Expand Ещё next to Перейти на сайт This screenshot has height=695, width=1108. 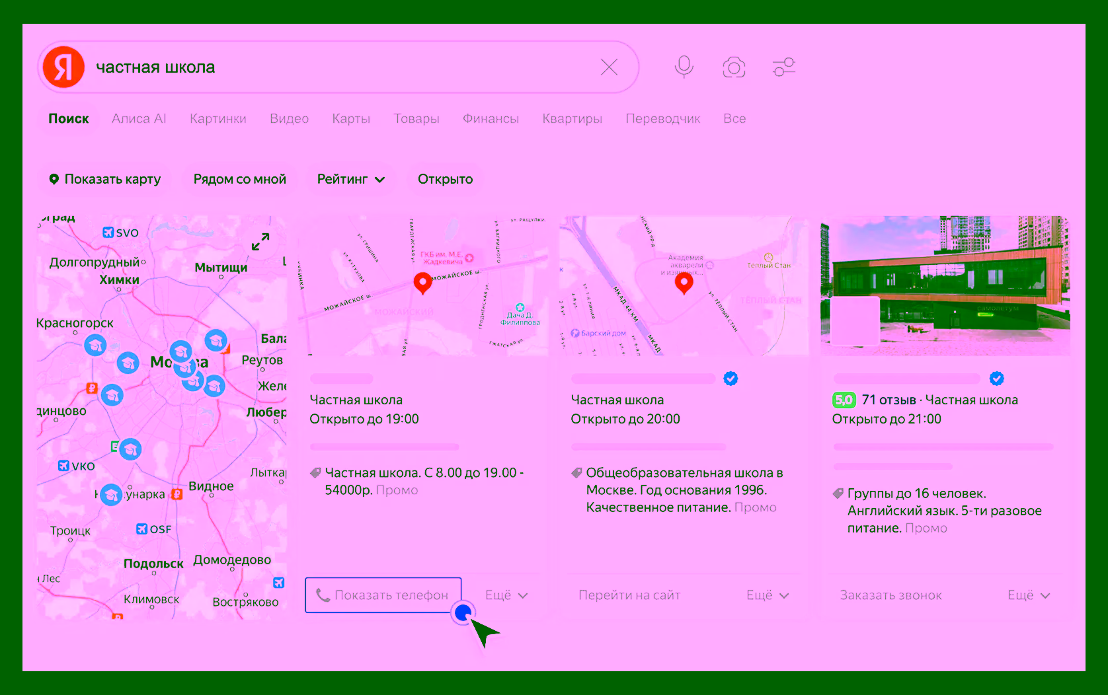[768, 595]
